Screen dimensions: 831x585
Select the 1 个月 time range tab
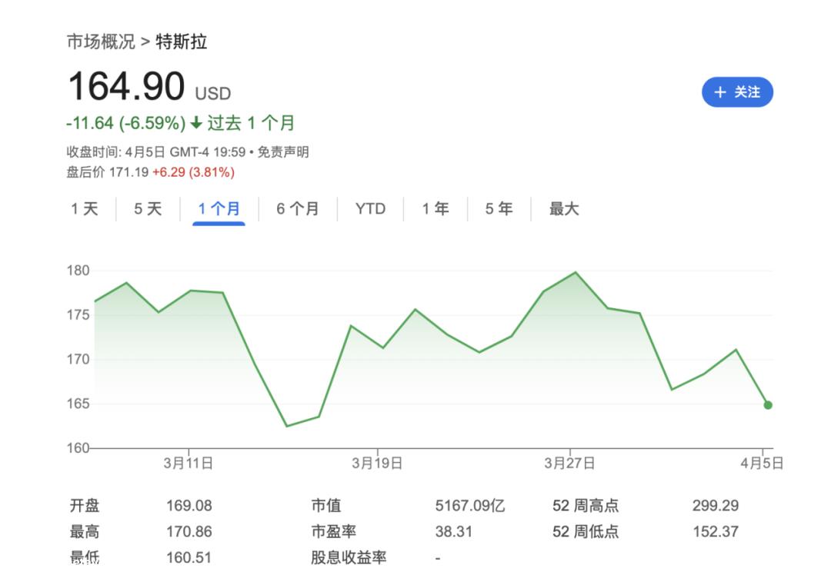pos(219,208)
